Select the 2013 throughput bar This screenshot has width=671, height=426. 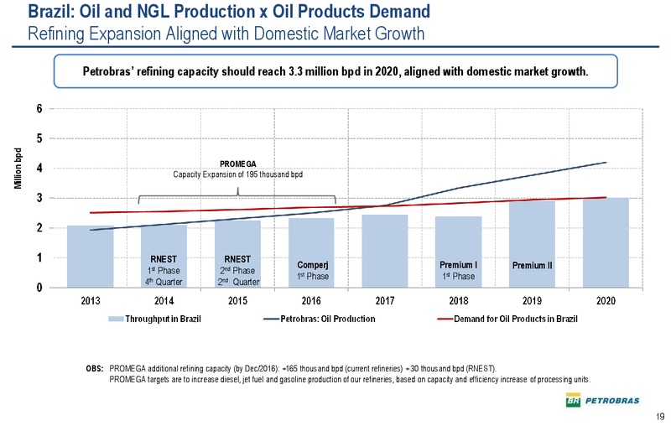click(91, 257)
